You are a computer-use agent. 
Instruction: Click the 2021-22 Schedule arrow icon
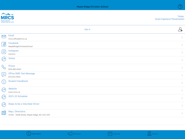click(x=4, y=97)
